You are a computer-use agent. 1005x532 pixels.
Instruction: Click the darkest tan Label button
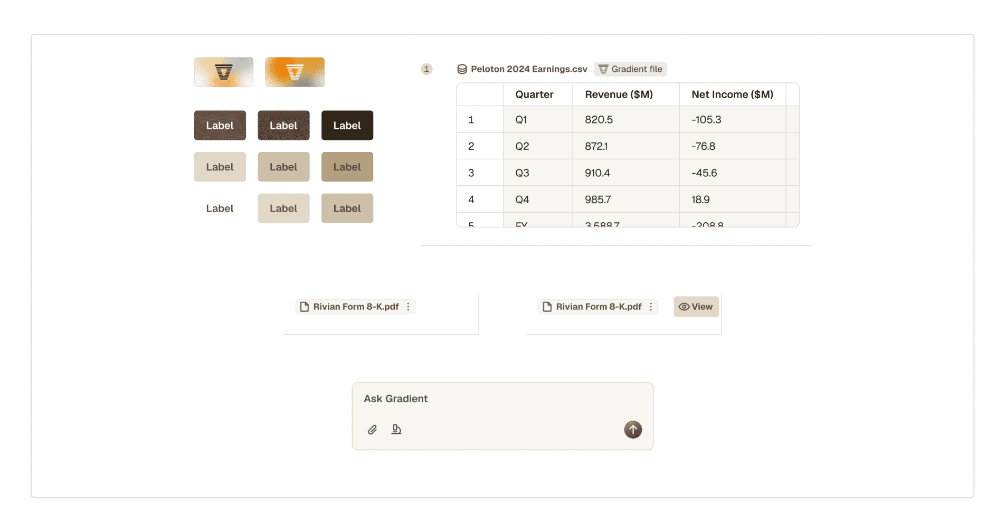coord(347,167)
